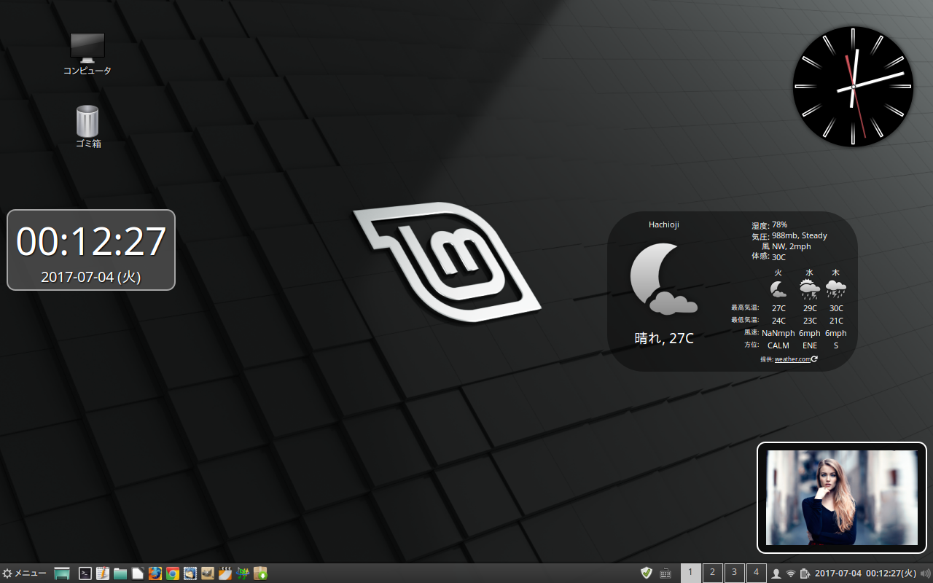933x583 pixels.
Task: Switch to workspace 3
Action: (735, 573)
